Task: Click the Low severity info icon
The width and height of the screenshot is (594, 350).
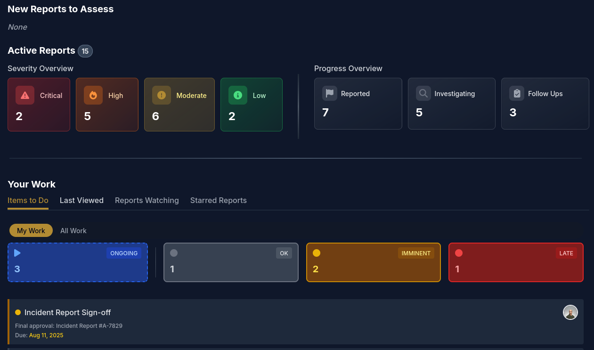Action: pos(238,95)
